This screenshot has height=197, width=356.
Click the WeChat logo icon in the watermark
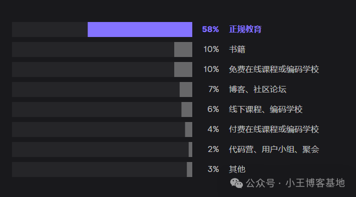(236, 183)
